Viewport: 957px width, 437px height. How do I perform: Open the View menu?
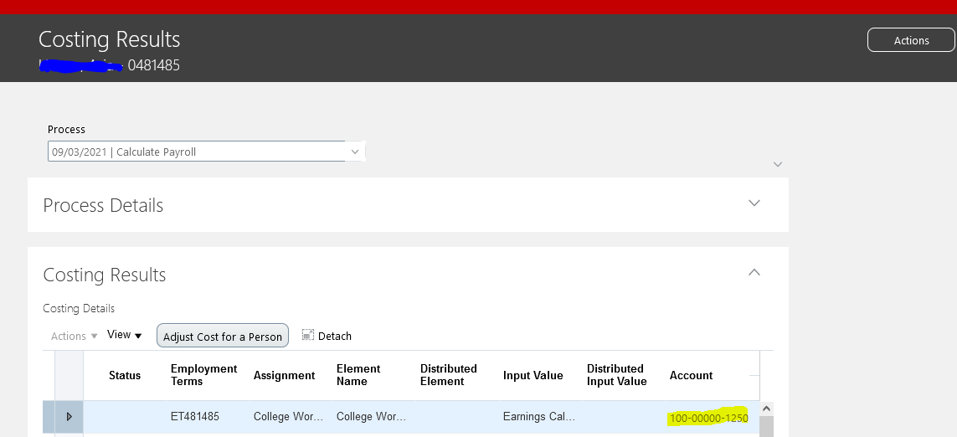coord(125,335)
